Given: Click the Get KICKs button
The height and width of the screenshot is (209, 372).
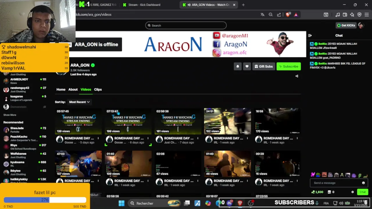Looking at the screenshot, I should [346, 25].
